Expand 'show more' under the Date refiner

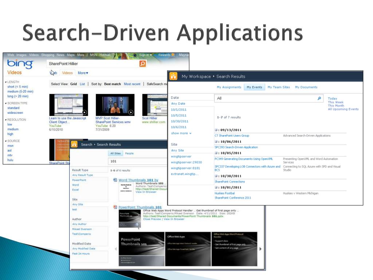pyautogui.click(x=181, y=133)
